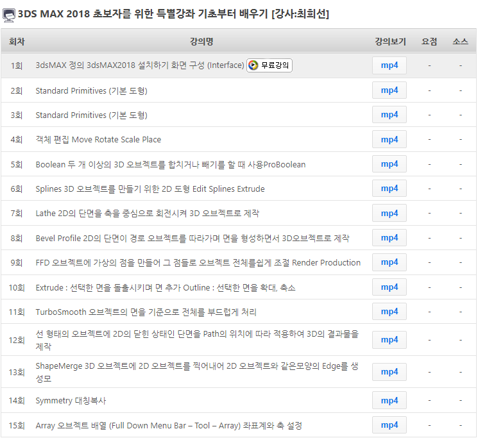Select 2회 title 'Standard Primitives (기본 도형)'
Image resolution: width=478 pixels, height=438 pixels.
92,91
